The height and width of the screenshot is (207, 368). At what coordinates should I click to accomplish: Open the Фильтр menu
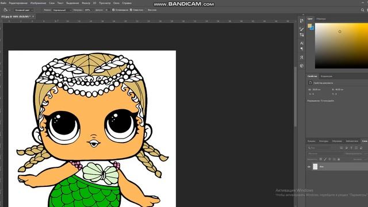point(86,3)
